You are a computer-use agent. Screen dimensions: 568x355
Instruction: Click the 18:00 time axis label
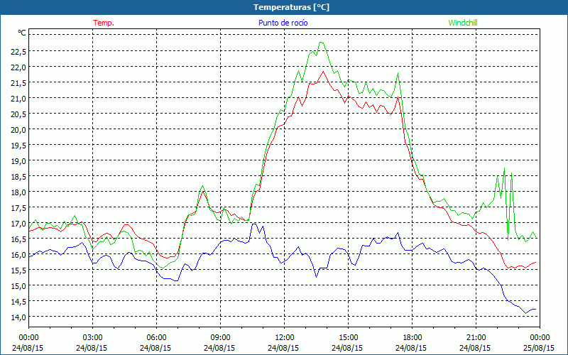pos(412,338)
